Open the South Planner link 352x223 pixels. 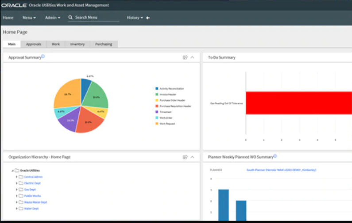pyautogui.click(x=281, y=170)
